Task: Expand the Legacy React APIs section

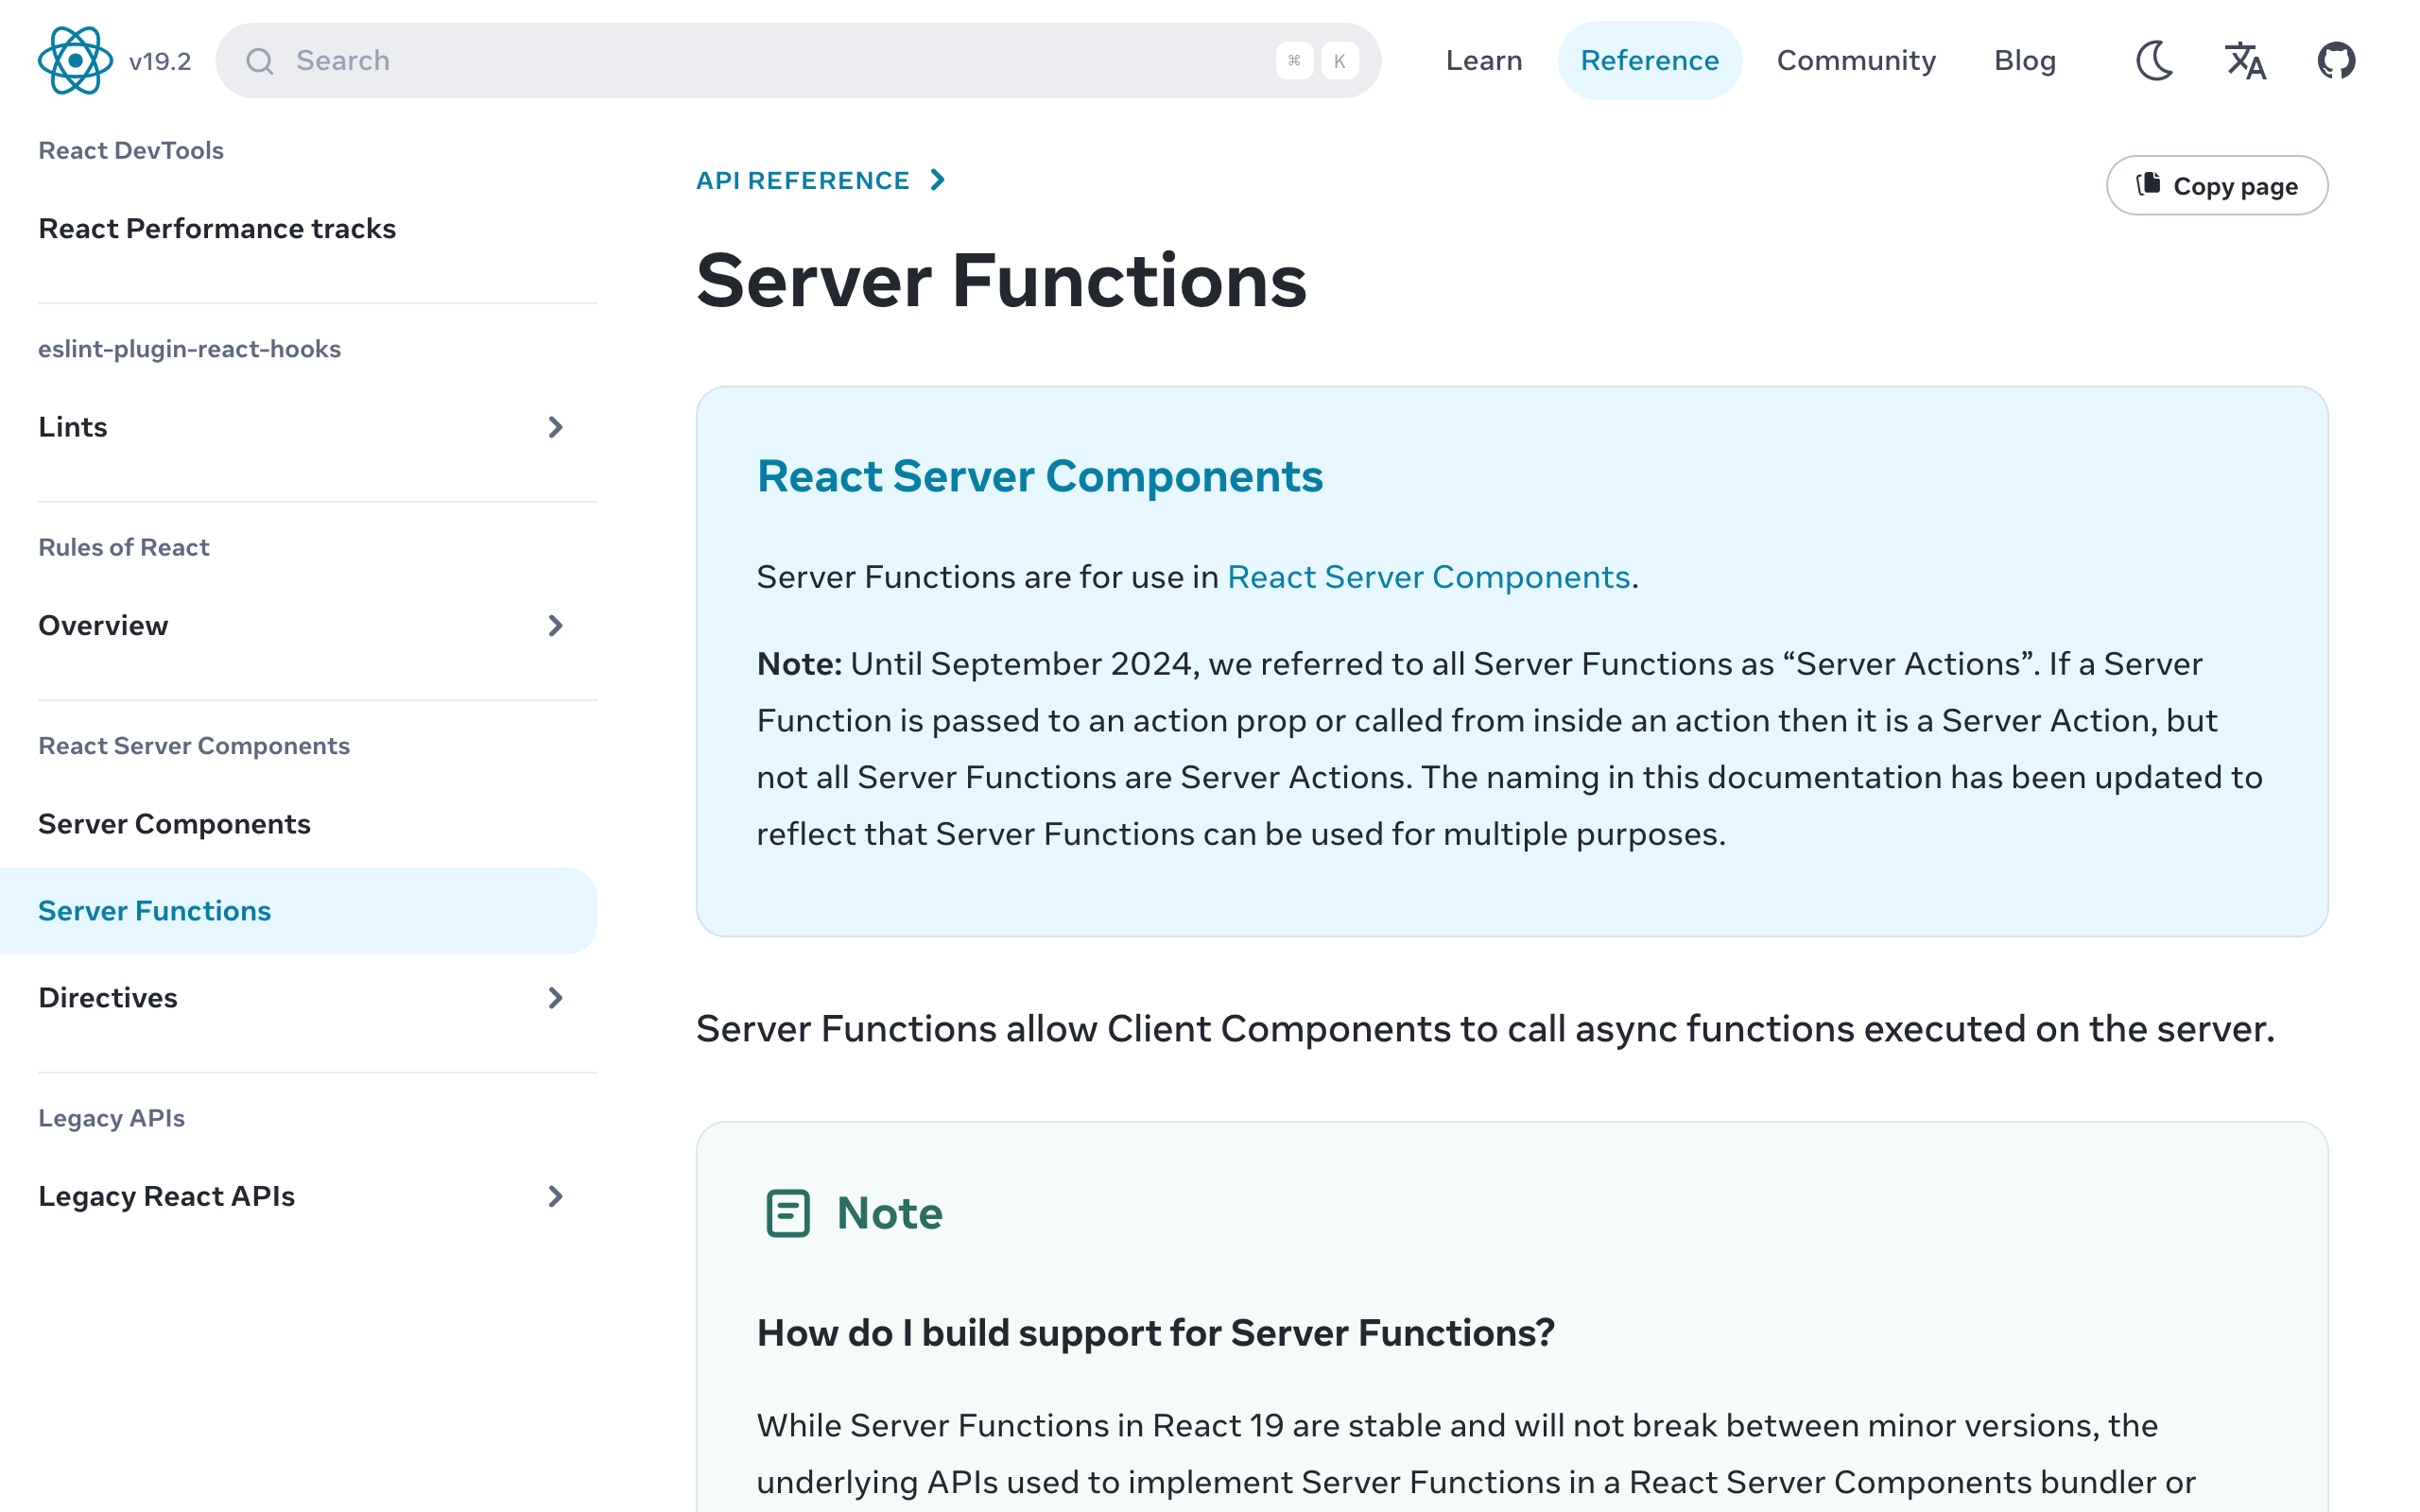Action: pyautogui.click(x=300, y=1196)
